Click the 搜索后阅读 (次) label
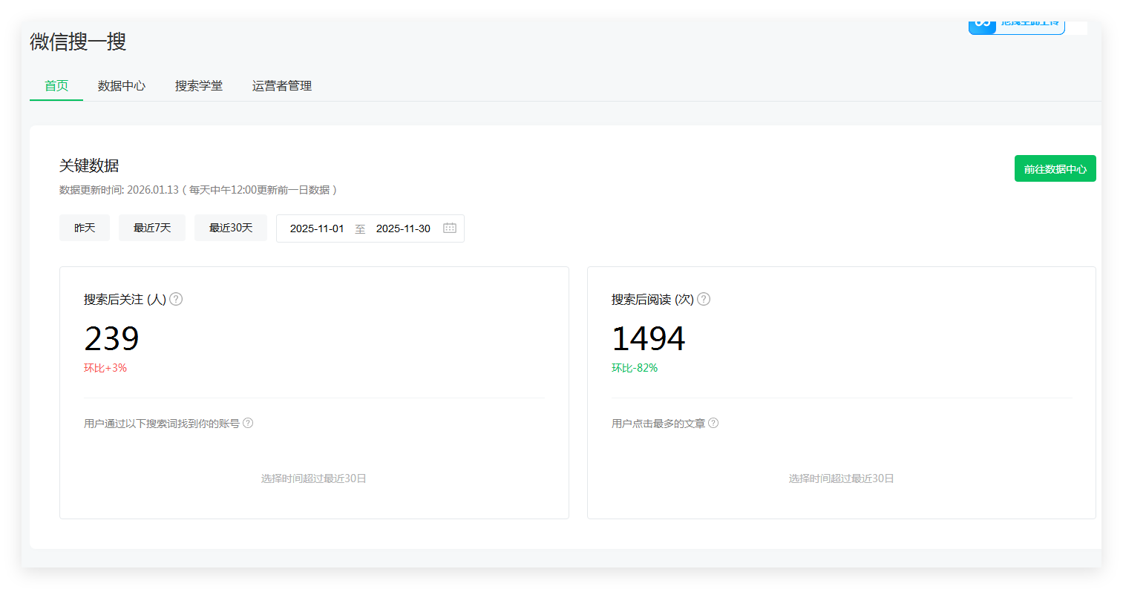Screen dimensions: 1123x589 click(x=652, y=299)
